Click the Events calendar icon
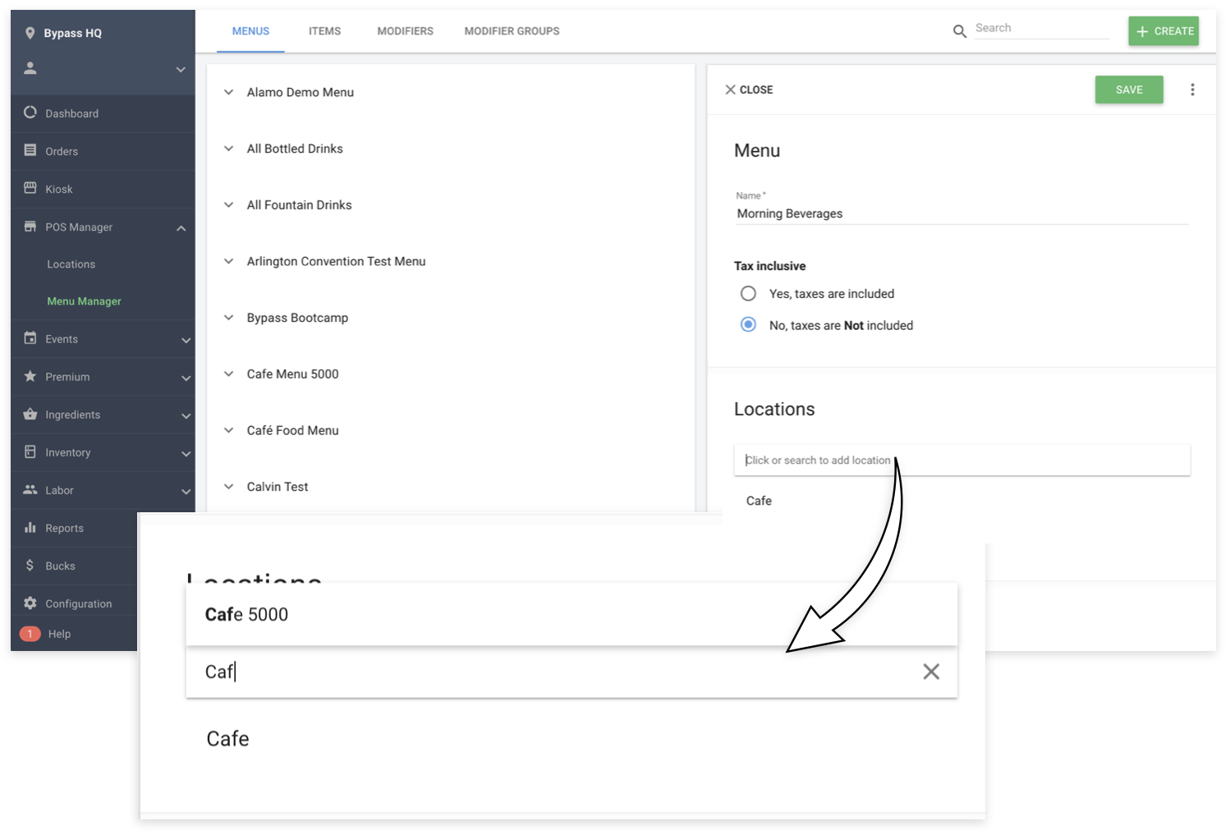This screenshot has width=1230, height=839. click(x=30, y=338)
